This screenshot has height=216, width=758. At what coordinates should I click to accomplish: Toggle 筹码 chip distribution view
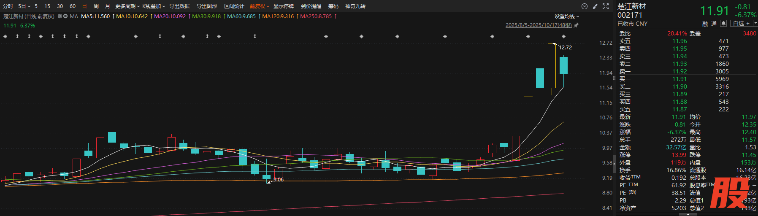pyautogui.click(x=333, y=6)
